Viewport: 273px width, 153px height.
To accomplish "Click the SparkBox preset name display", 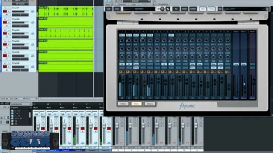I will pos(139,9).
